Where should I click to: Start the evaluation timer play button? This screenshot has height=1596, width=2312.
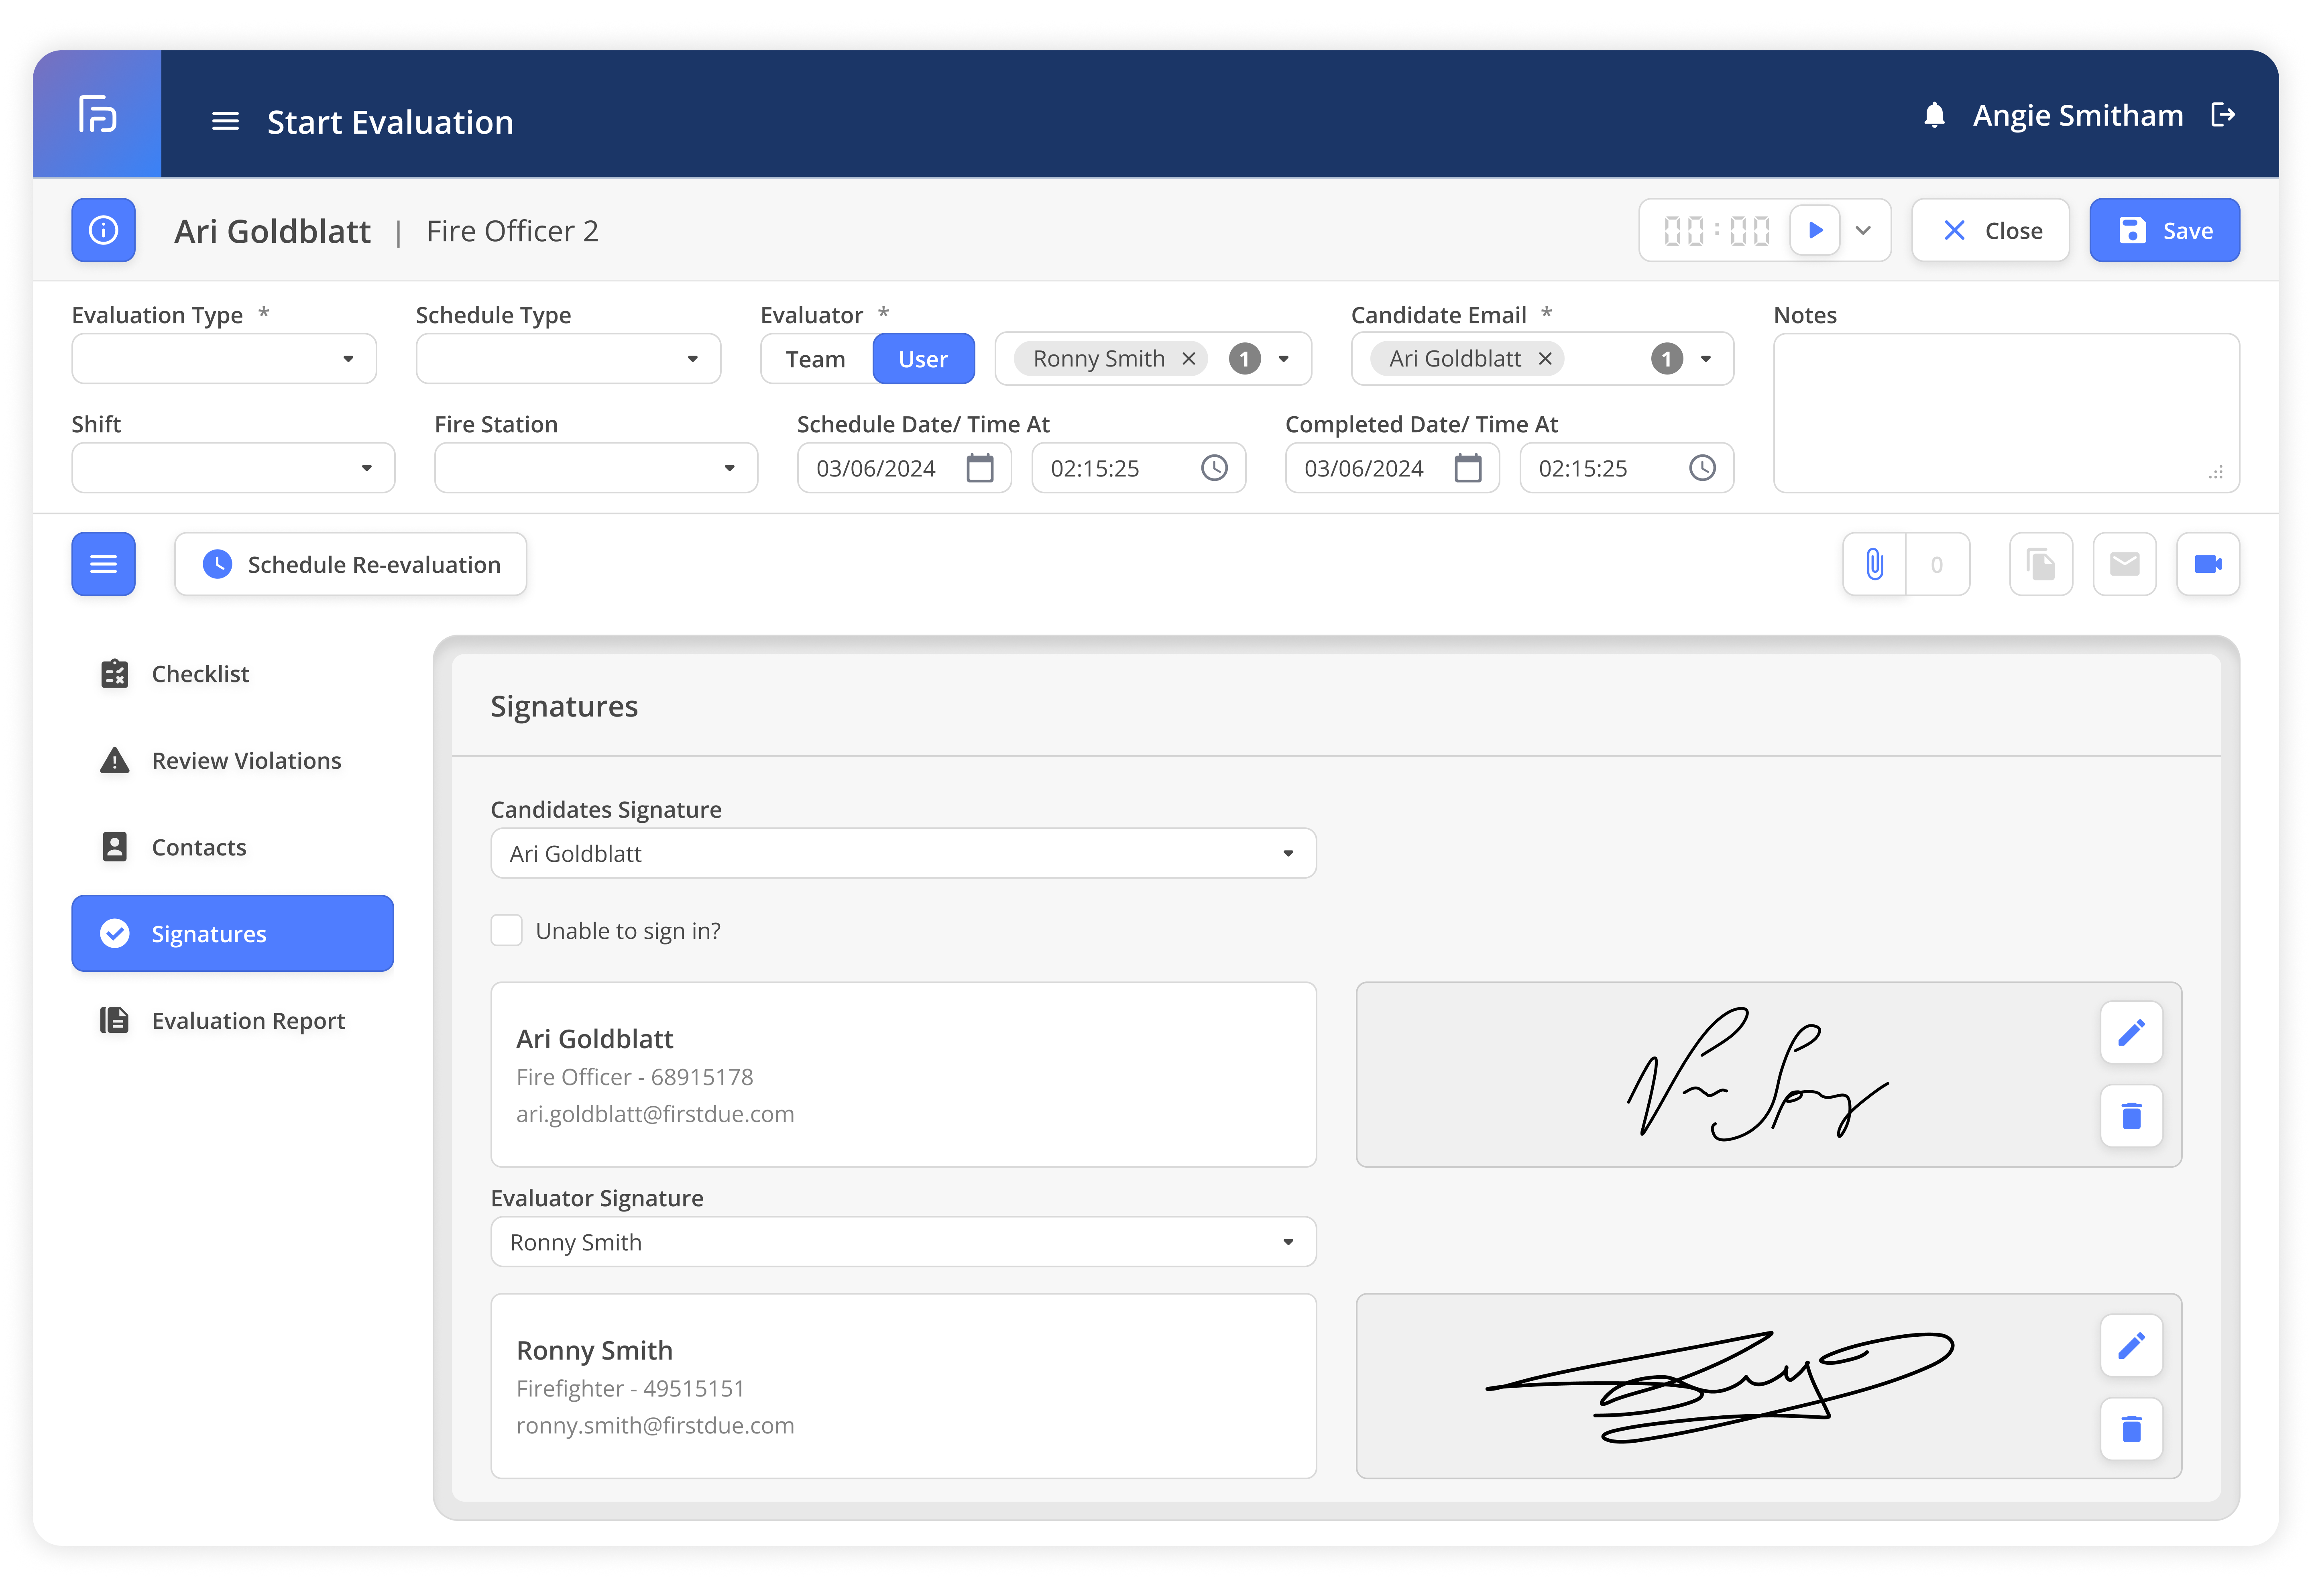pos(1815,230)
